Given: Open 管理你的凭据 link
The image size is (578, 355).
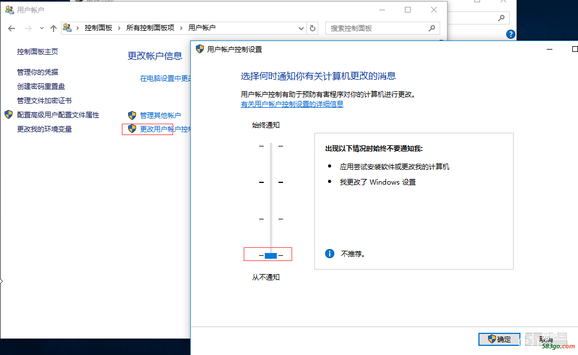Looking at the screenshot, I should [x=38, y=72].
